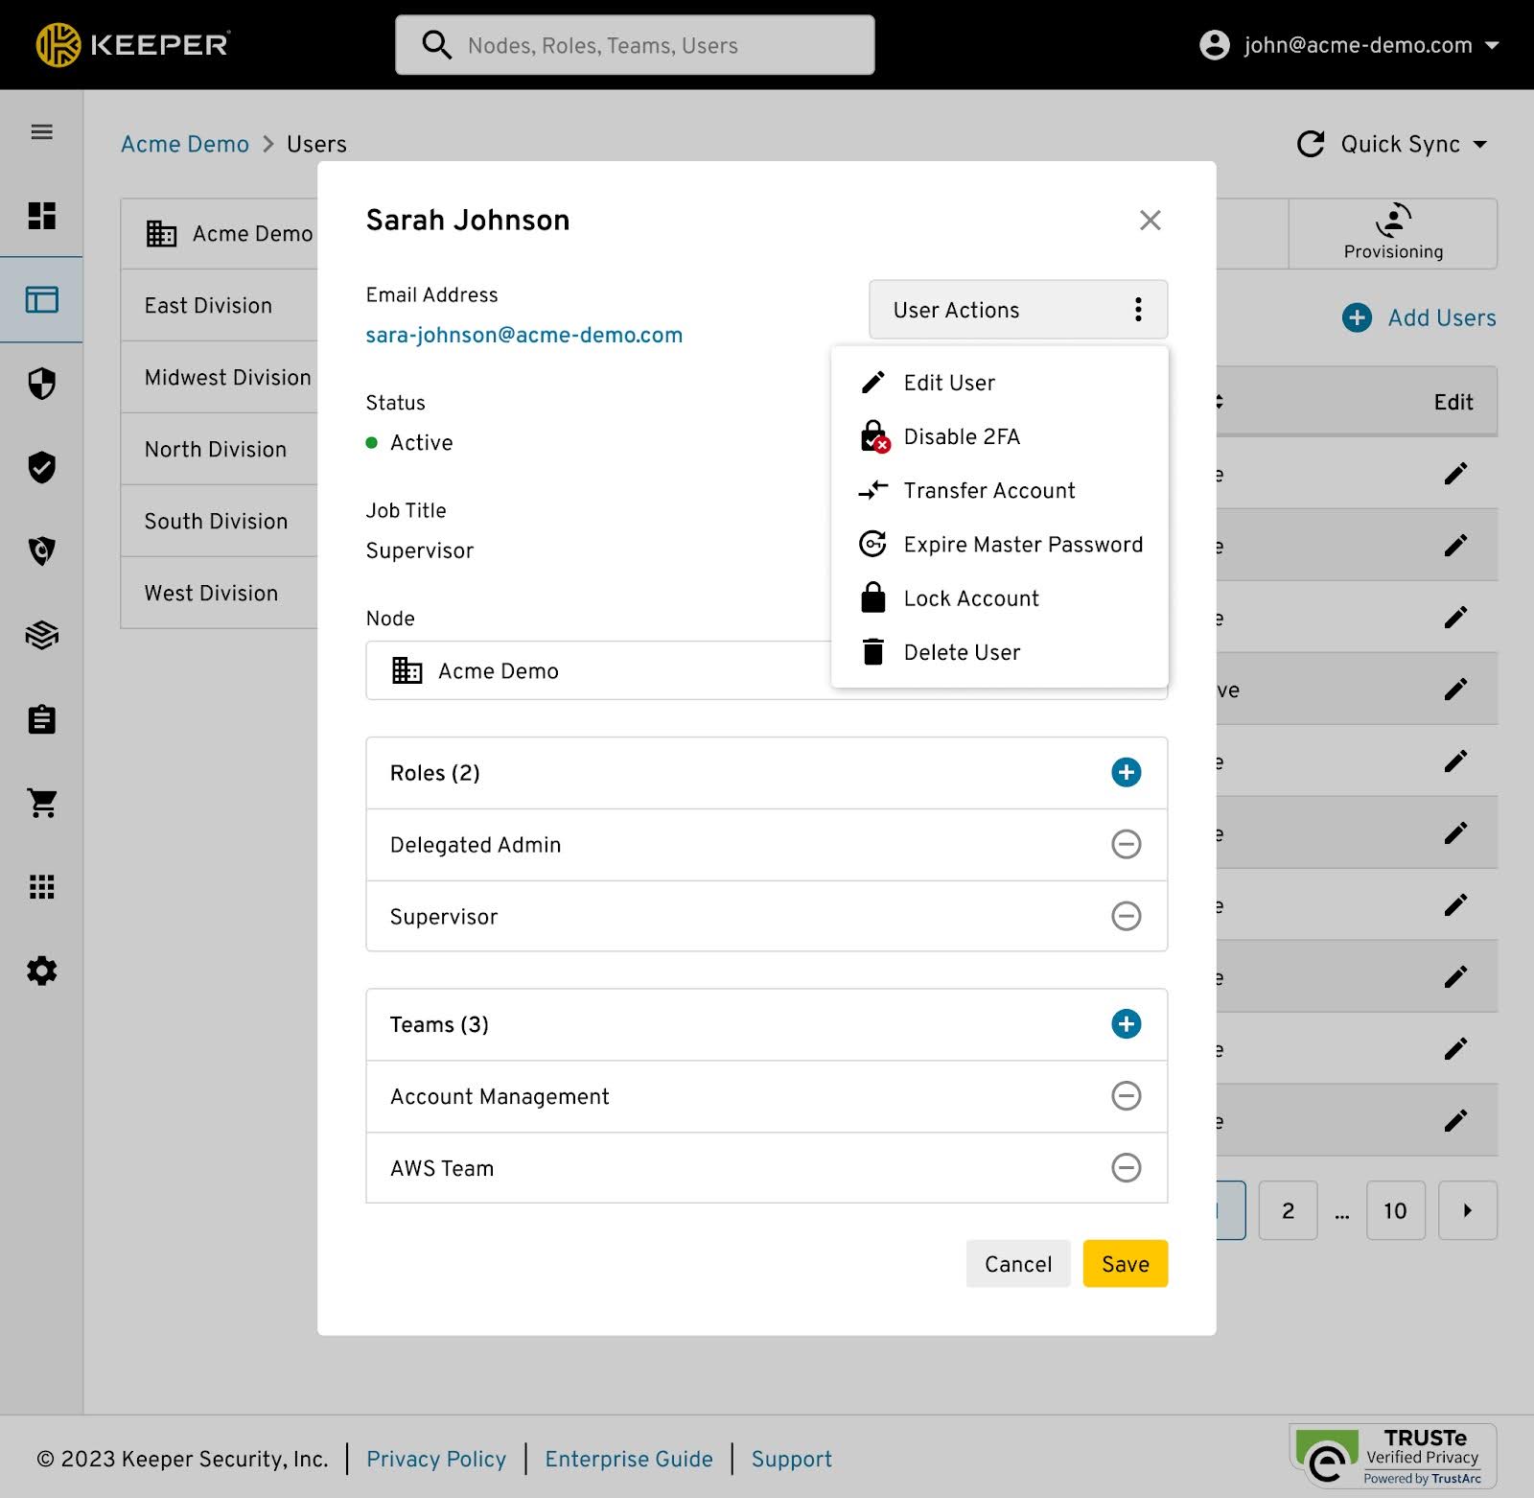Select Transfer Account from the menu
The height and width of the screenshot is (1498, 1534).
coord(988,490)
